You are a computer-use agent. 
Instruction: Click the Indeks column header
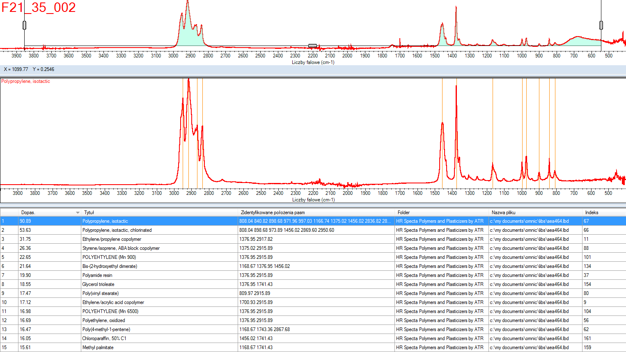click(x=592, y=213)
